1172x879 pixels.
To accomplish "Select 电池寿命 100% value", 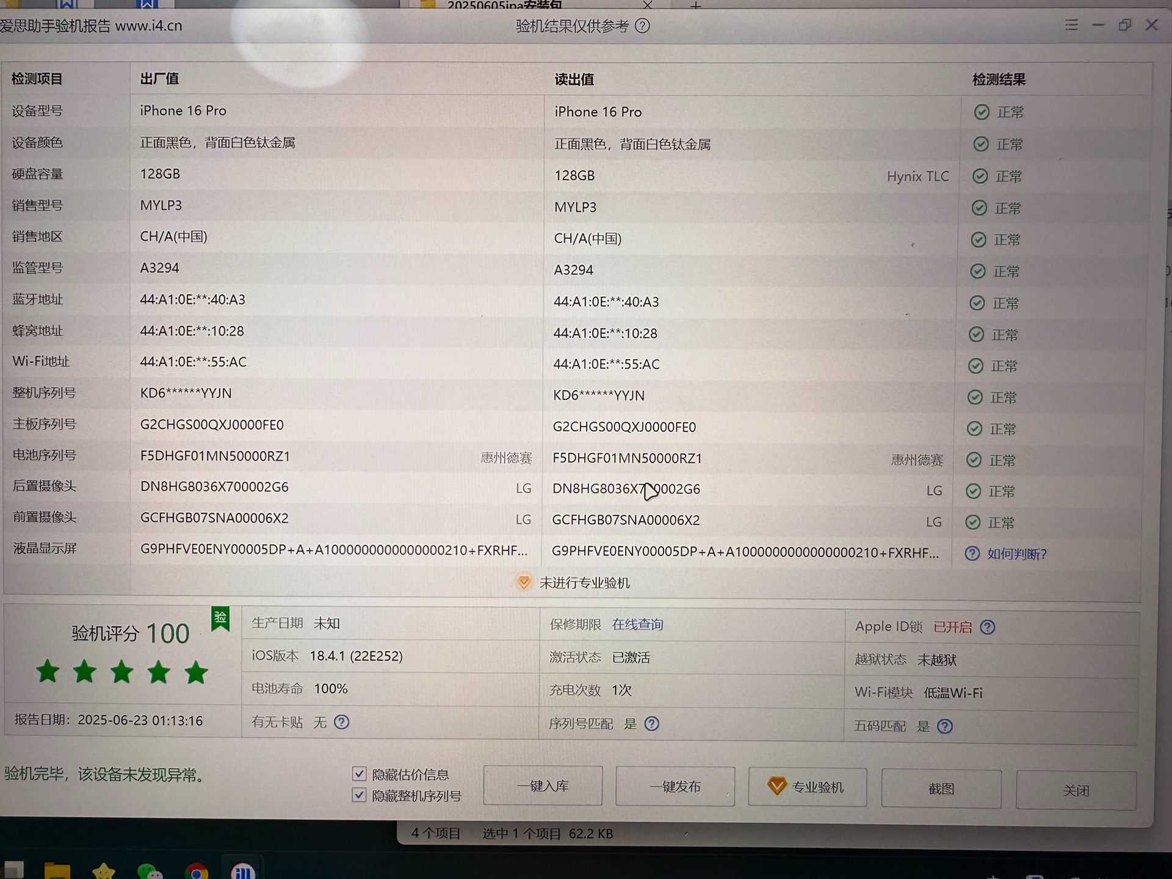I will [x=331, y=689].
